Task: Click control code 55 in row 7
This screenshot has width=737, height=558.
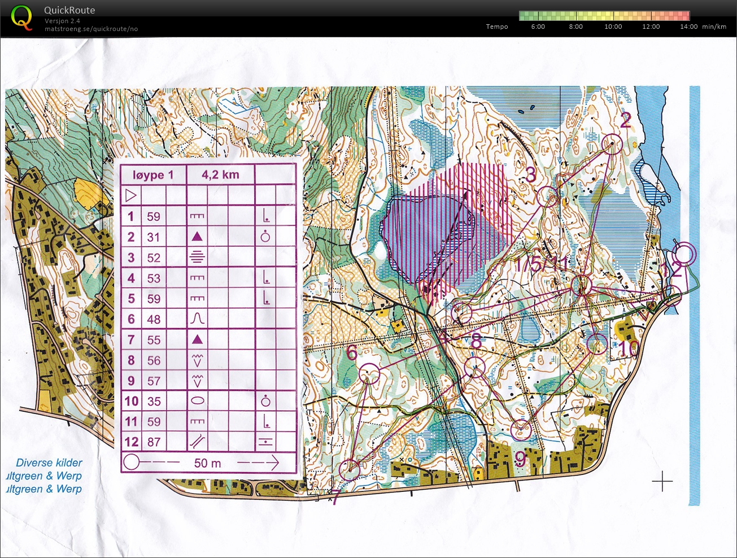Action: coord(154,340)
